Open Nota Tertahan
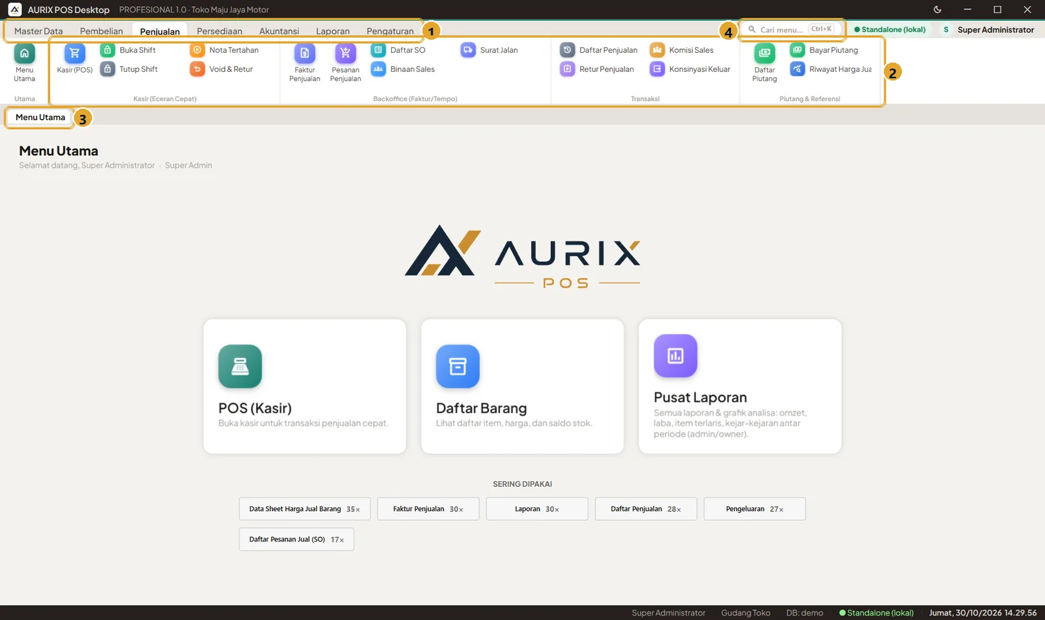The width and height of the screenshot is (1045, 620). click(x=225, y=50)
